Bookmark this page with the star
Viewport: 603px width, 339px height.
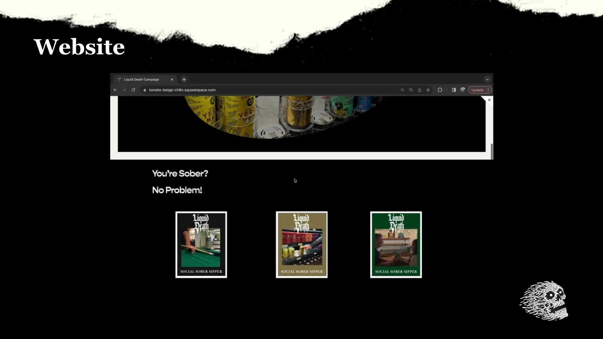[x=428, y=90]
